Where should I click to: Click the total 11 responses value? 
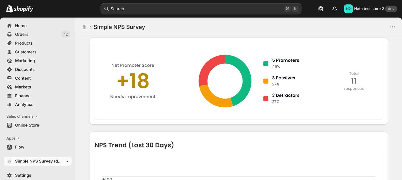[x=354, y=81]
